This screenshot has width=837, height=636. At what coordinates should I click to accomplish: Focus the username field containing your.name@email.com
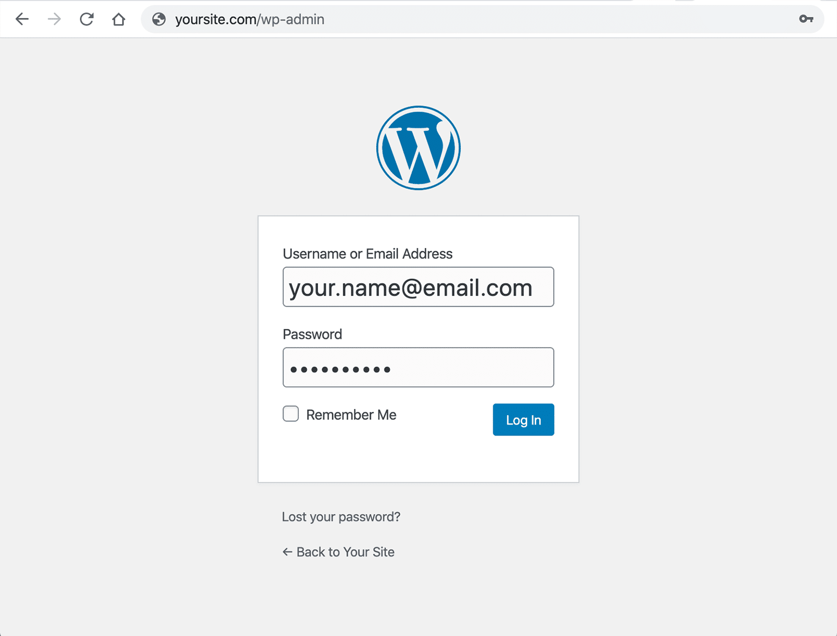coord(418,287)
